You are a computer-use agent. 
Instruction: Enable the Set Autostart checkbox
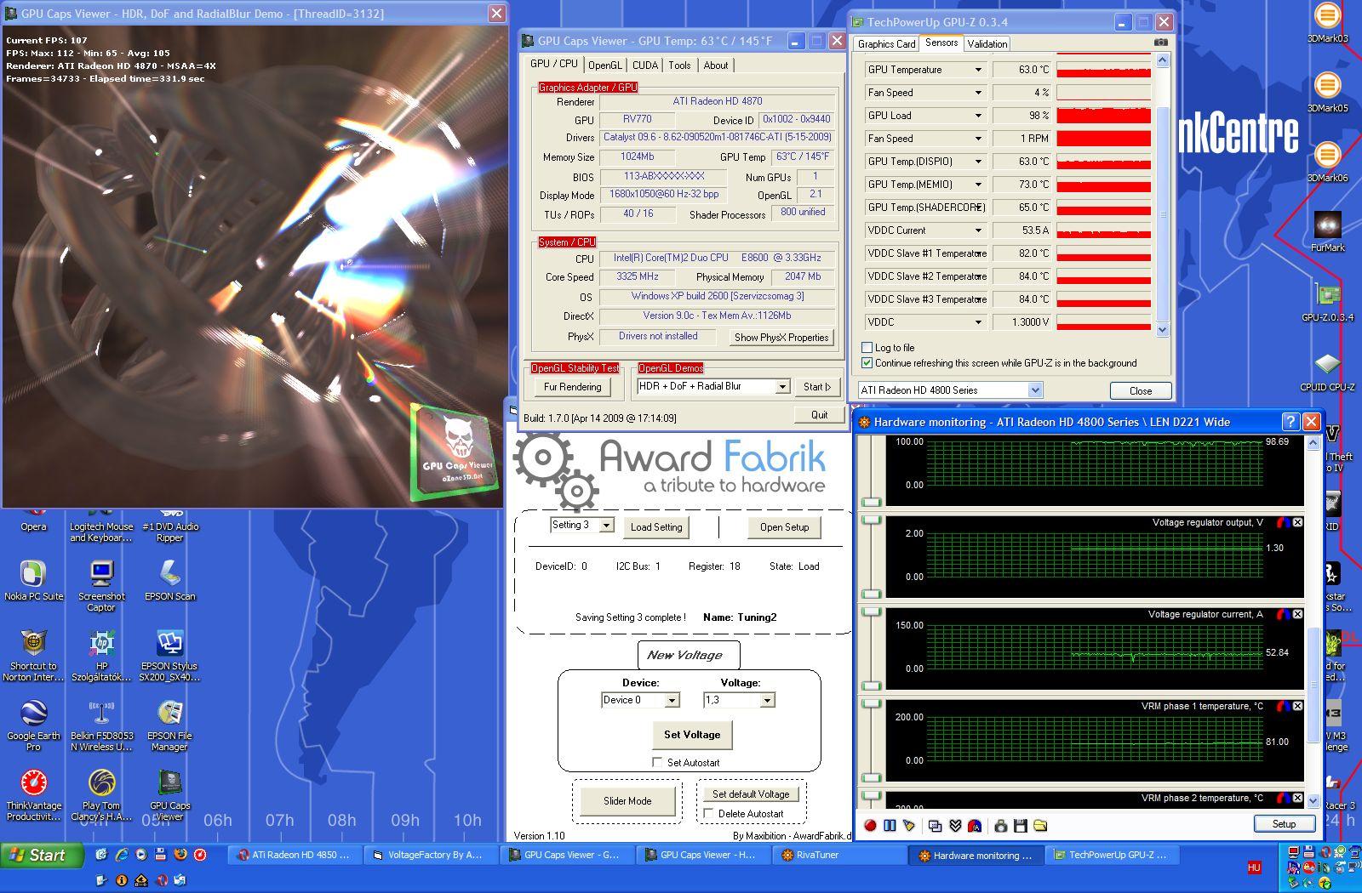click(x=656, y=762)
